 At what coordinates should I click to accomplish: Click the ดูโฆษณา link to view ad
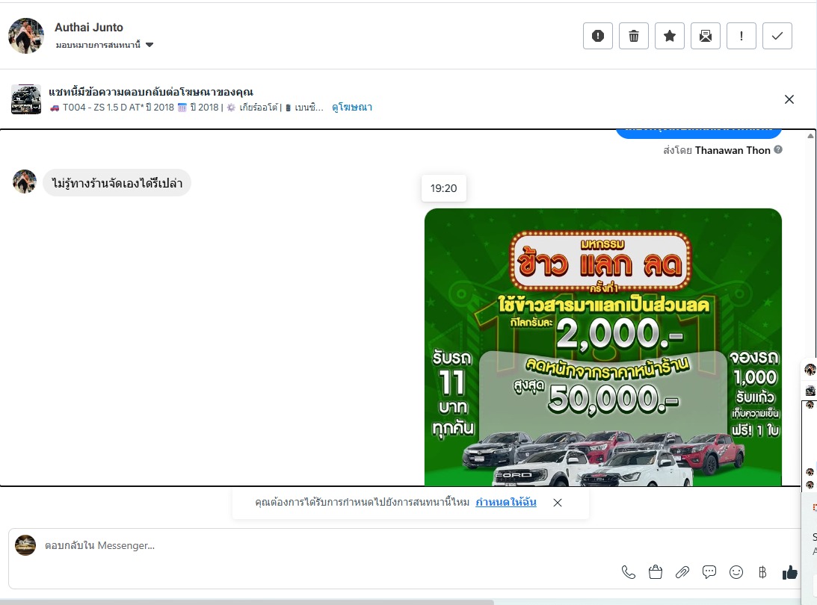point(352,108)
